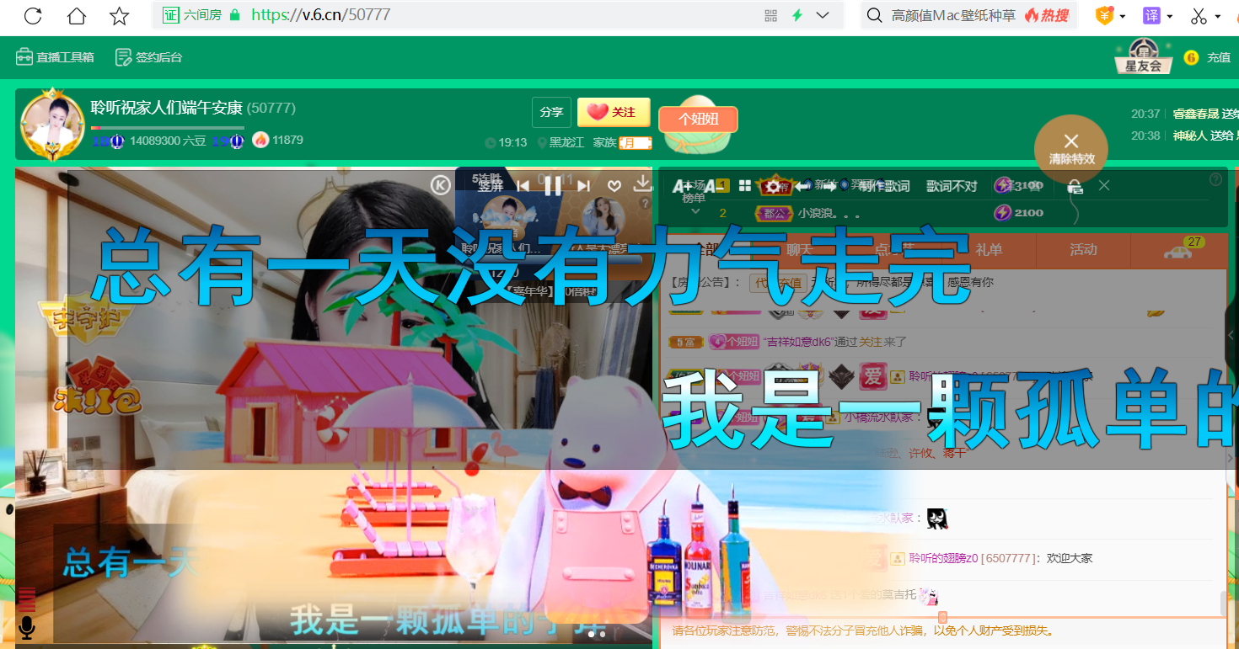This screenshot has width=1239, height=649.
Task: Switch to the 聊天 chat tab
Action: tap(800, 249)
